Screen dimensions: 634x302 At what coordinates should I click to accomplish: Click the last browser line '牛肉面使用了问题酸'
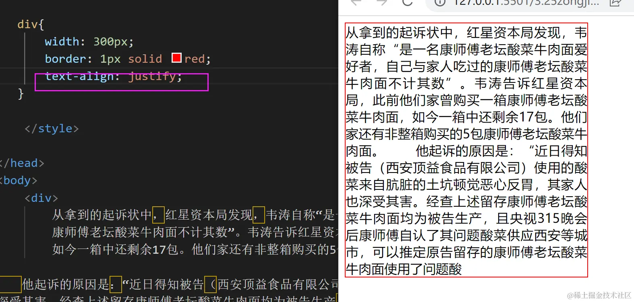[x=404, y=269]
